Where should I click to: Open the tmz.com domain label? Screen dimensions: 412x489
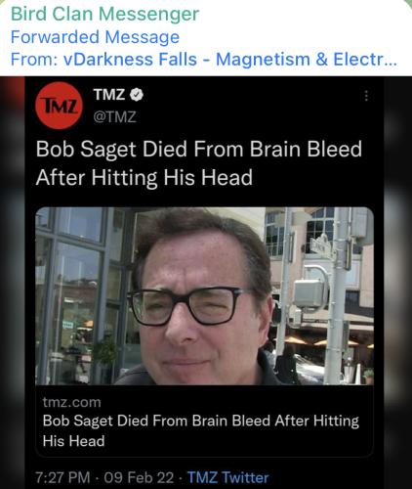72,402
